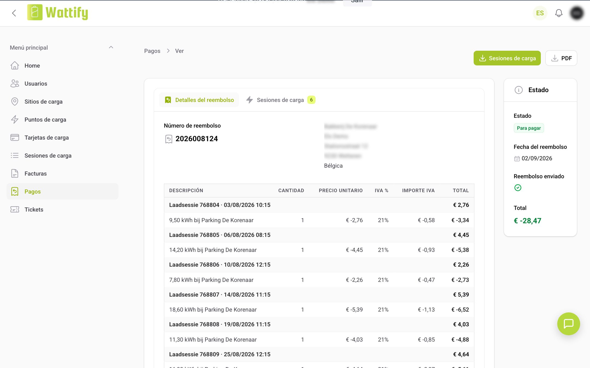This screenshot has width=590, height=368.
Task: Click the back arrow in the header
Action: pos(14,13)
